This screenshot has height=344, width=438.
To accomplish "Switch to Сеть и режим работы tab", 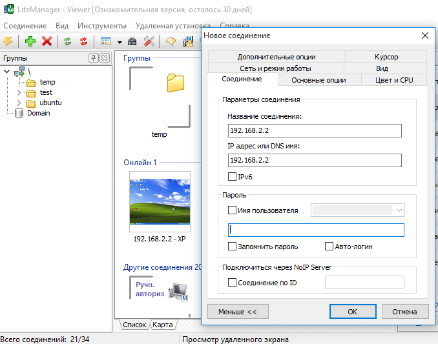I will coord(275,68).
